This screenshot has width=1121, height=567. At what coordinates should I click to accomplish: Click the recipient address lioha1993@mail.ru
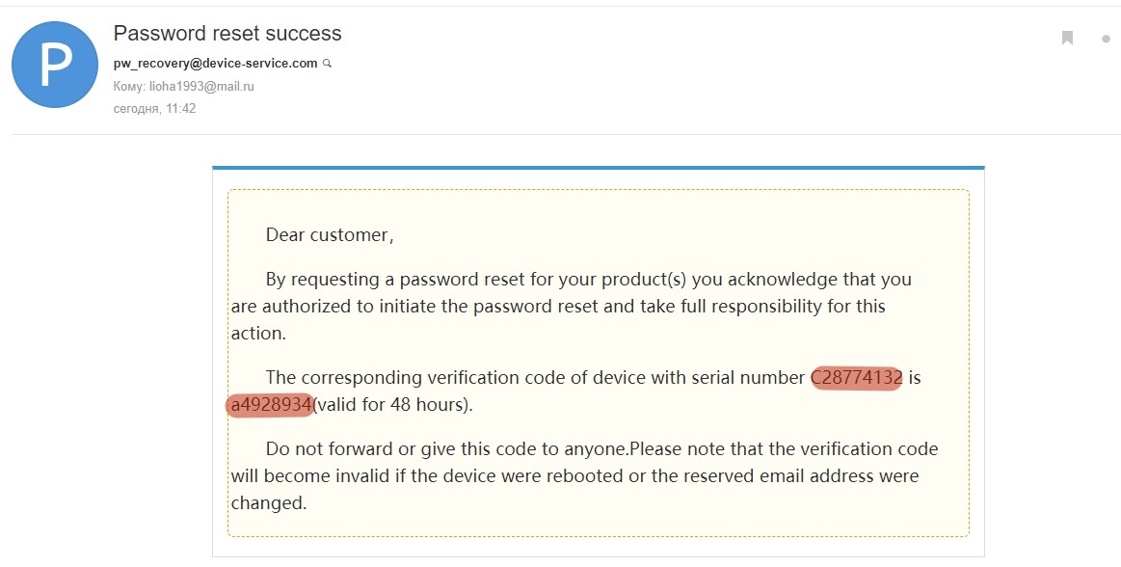click(200, 87)
